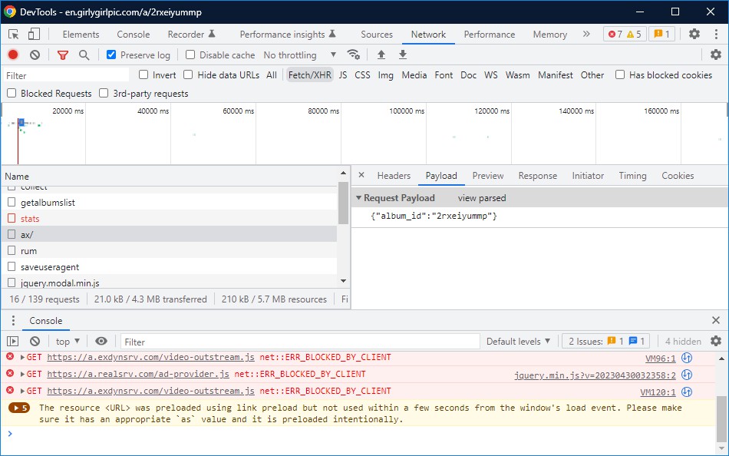Open DevTools three-dot customize menu

click(716, 34)
